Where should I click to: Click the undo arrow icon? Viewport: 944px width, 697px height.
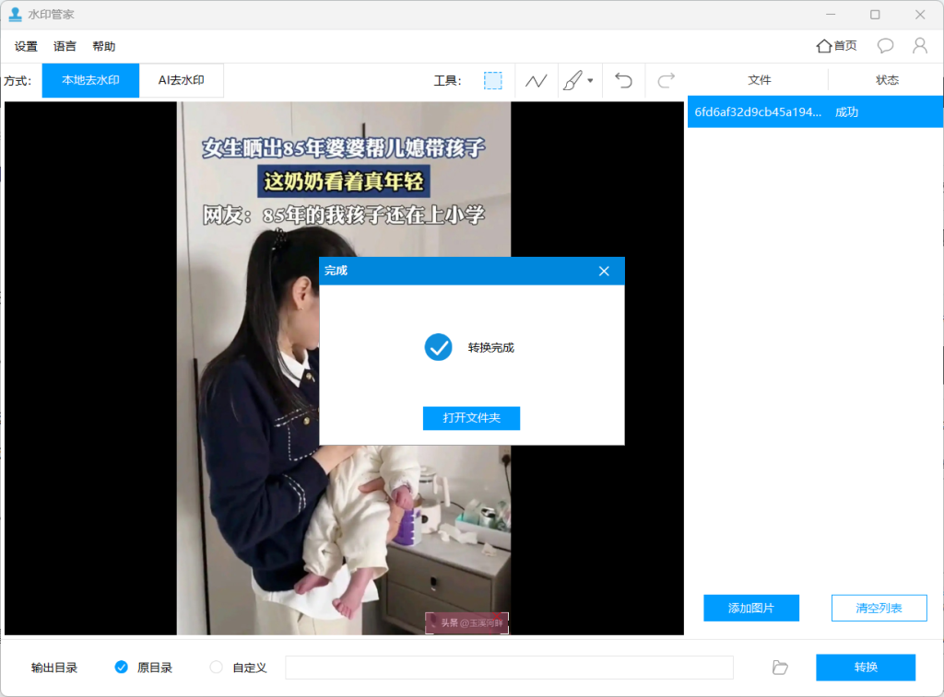(x=624, y=81)
